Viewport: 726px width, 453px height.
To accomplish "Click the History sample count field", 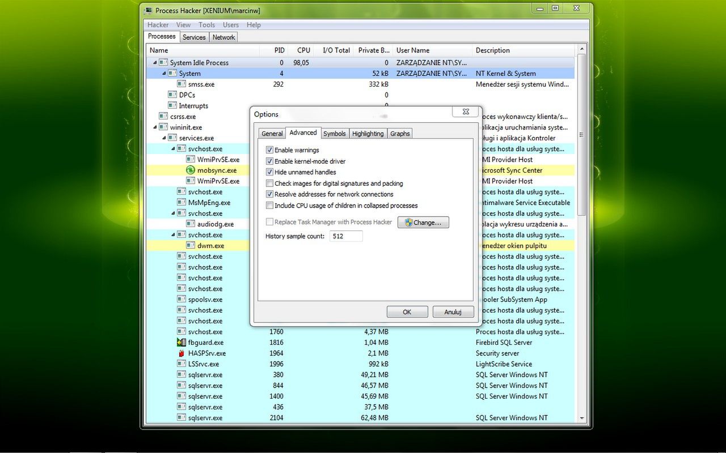I will click(346, 236).
